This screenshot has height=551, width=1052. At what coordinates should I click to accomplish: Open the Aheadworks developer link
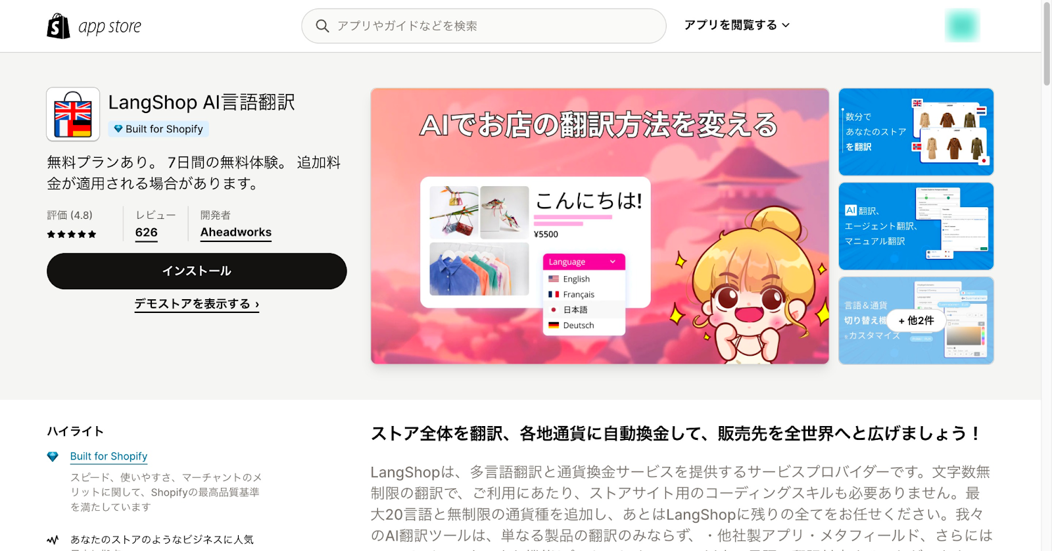pyautogui.click(x=236, y=233)
